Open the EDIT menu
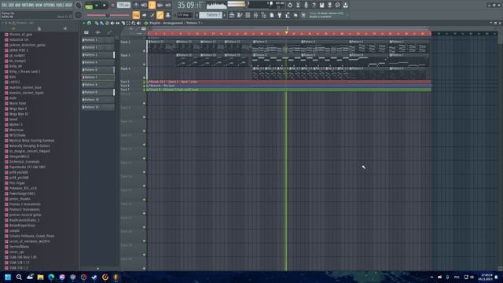Screen dimensions: 503x283 coord(11,6)
